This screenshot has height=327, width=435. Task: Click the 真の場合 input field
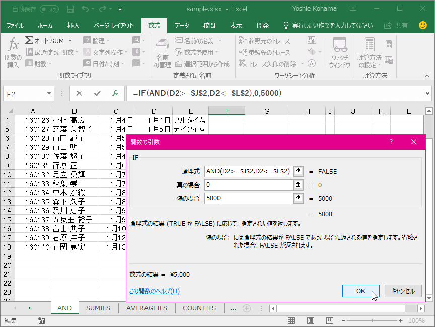pyautogui.click(x=249, y=185)
